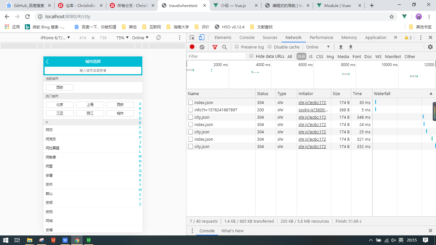Select CSS request type filter
The width and height of the screenshot is (436, 245).
pyautogui.click(x=319, y=56)
